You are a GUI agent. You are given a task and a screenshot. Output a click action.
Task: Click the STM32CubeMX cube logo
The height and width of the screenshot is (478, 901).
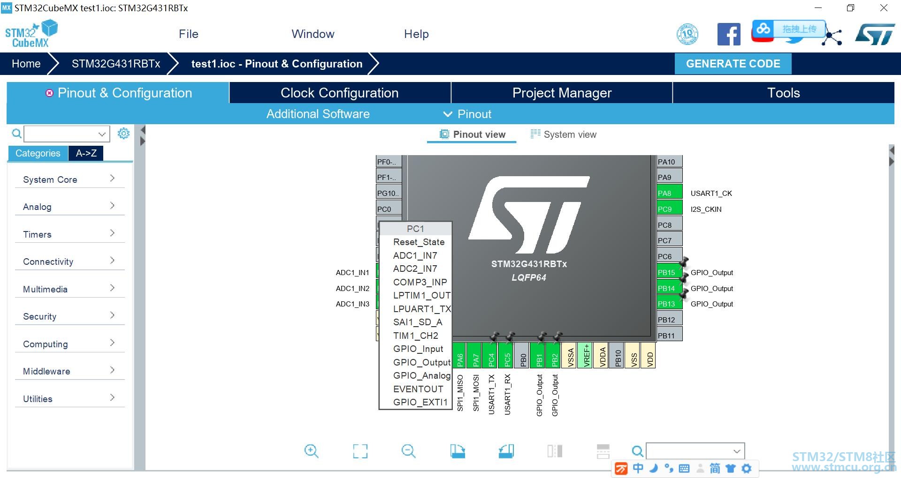point(31,34)
